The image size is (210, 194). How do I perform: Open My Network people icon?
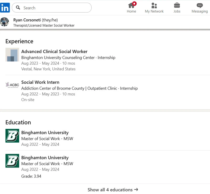click(x=154, y=6)
